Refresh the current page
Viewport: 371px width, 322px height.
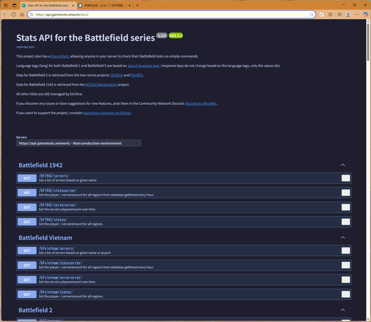click(13, 14)
